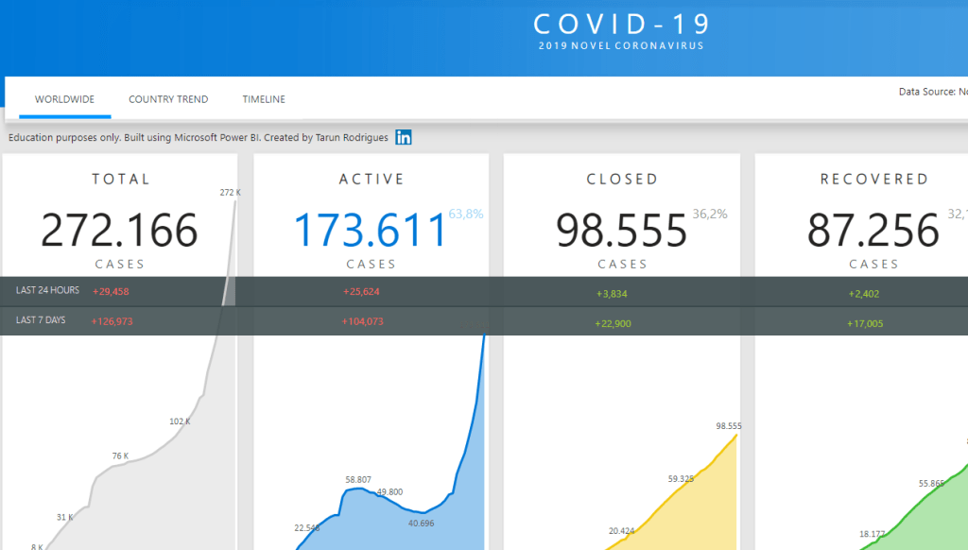
Task: Click the COVID-19 dashboard title
Action: (x=621, y=25)
